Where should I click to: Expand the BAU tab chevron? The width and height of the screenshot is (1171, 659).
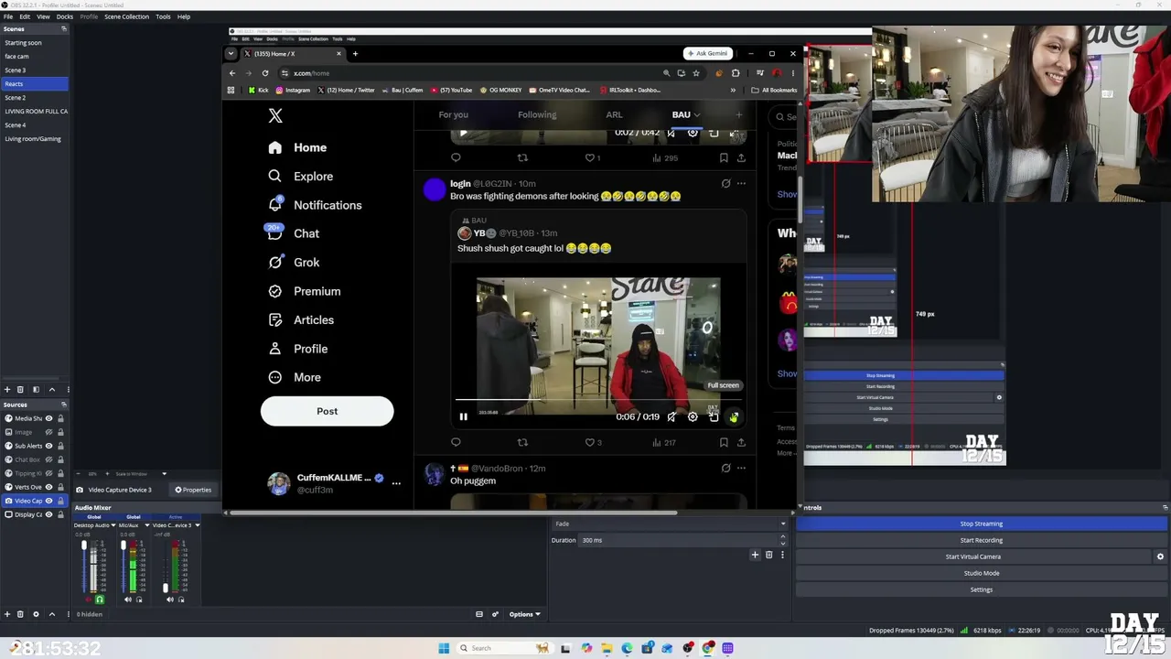[697, 115]
